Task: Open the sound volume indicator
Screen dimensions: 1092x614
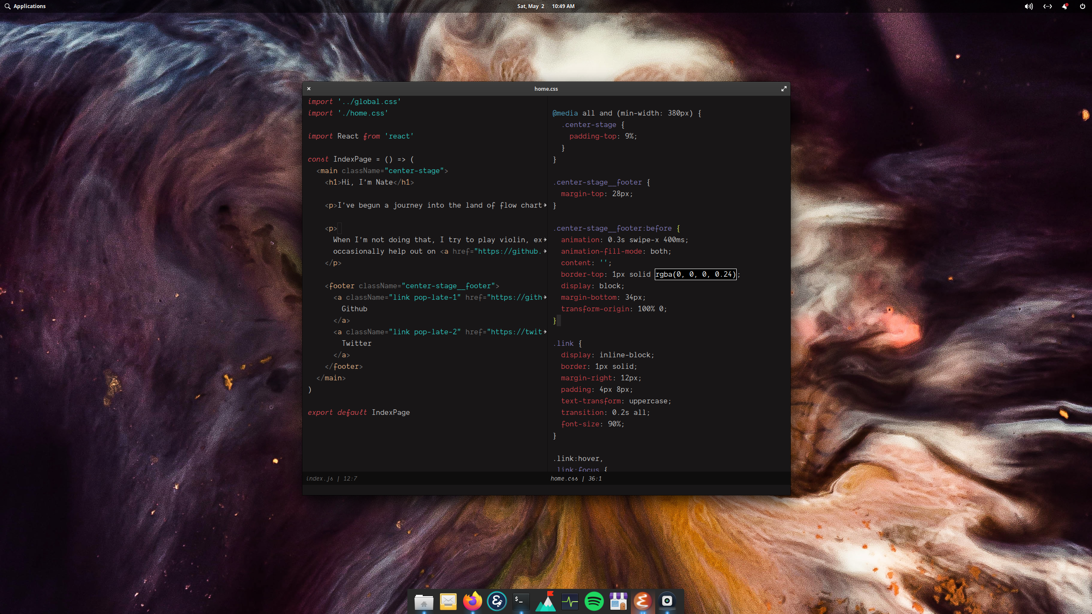Action: click(1028, 6)
